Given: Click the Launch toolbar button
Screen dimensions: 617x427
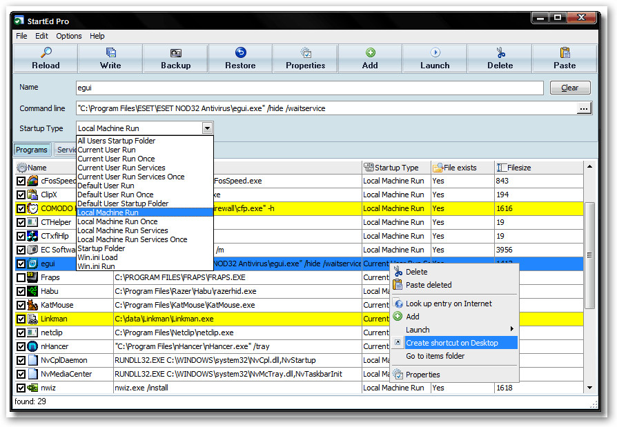Looking at the screenshot, I should pyautogui.click(x=435, y=59).
